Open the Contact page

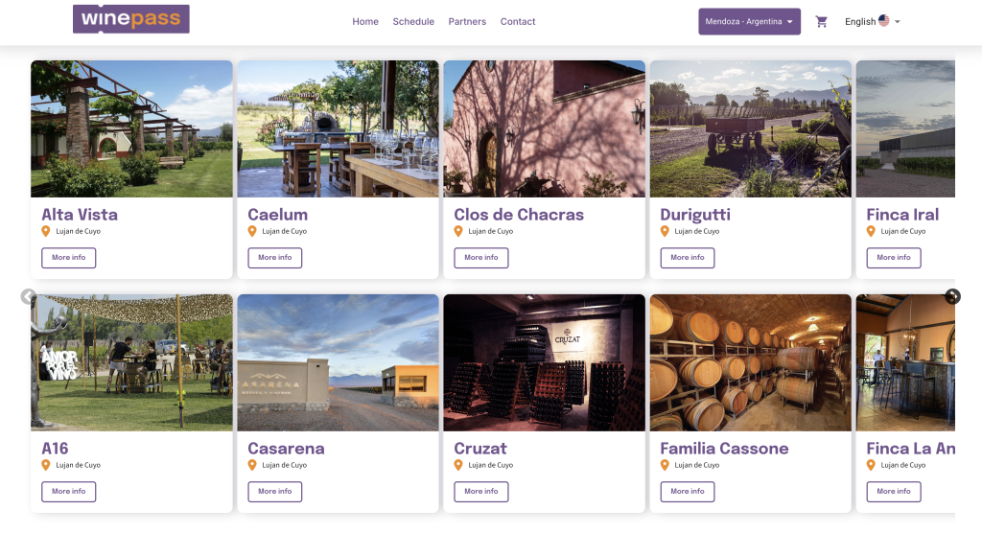tap(518, 21)
